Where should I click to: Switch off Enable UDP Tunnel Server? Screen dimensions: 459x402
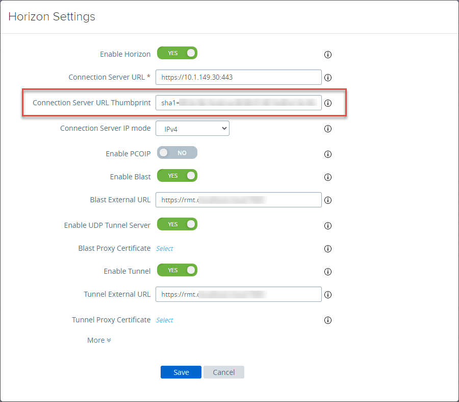coord(176,224)
